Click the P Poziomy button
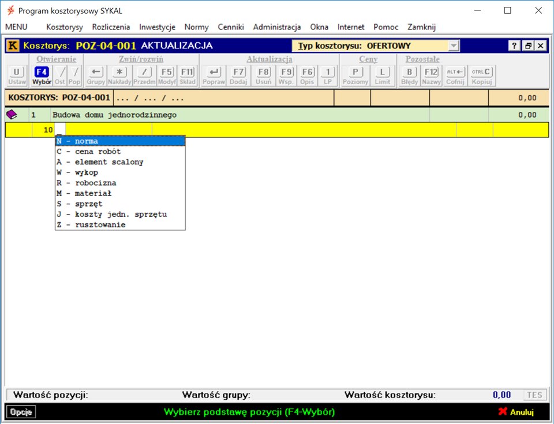 (x=355, y=76)
